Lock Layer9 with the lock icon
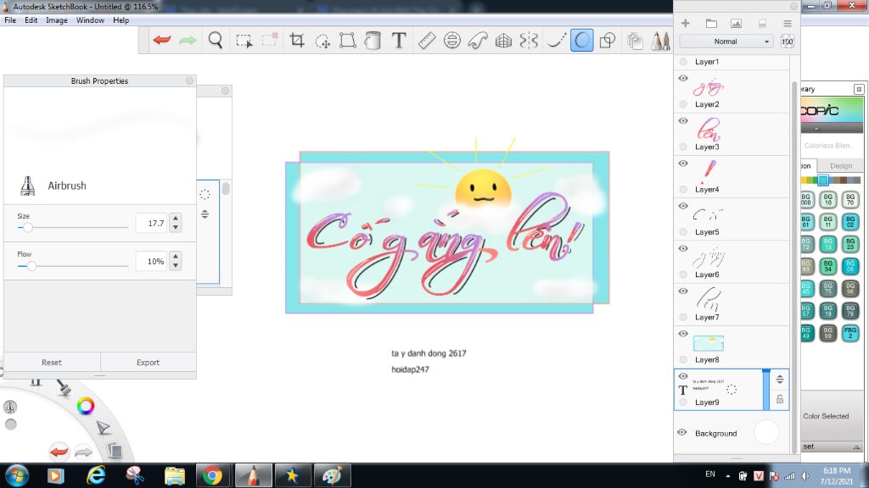 (780, 399)
